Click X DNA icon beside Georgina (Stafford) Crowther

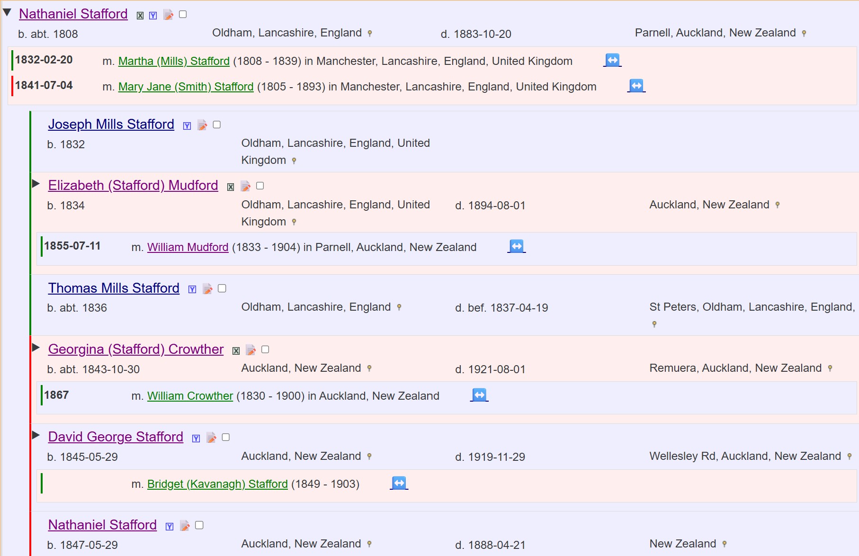(x=236, y=351)
